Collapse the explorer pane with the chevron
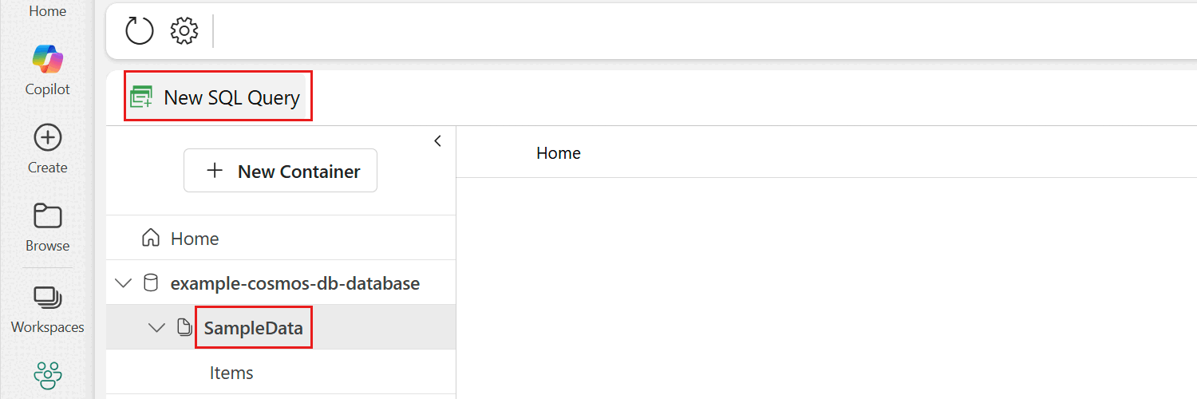1197x399 pixels. pyautogui.click(x=437, y=141)
